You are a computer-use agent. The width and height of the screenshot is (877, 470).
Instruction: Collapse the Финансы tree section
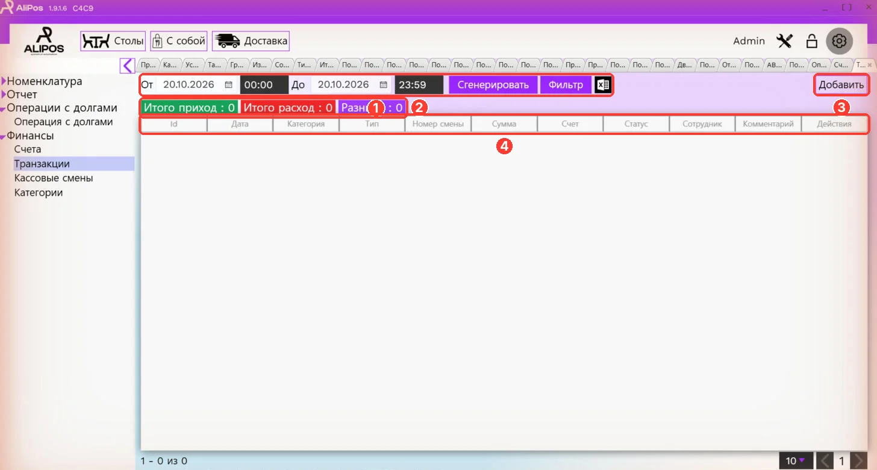4,137
